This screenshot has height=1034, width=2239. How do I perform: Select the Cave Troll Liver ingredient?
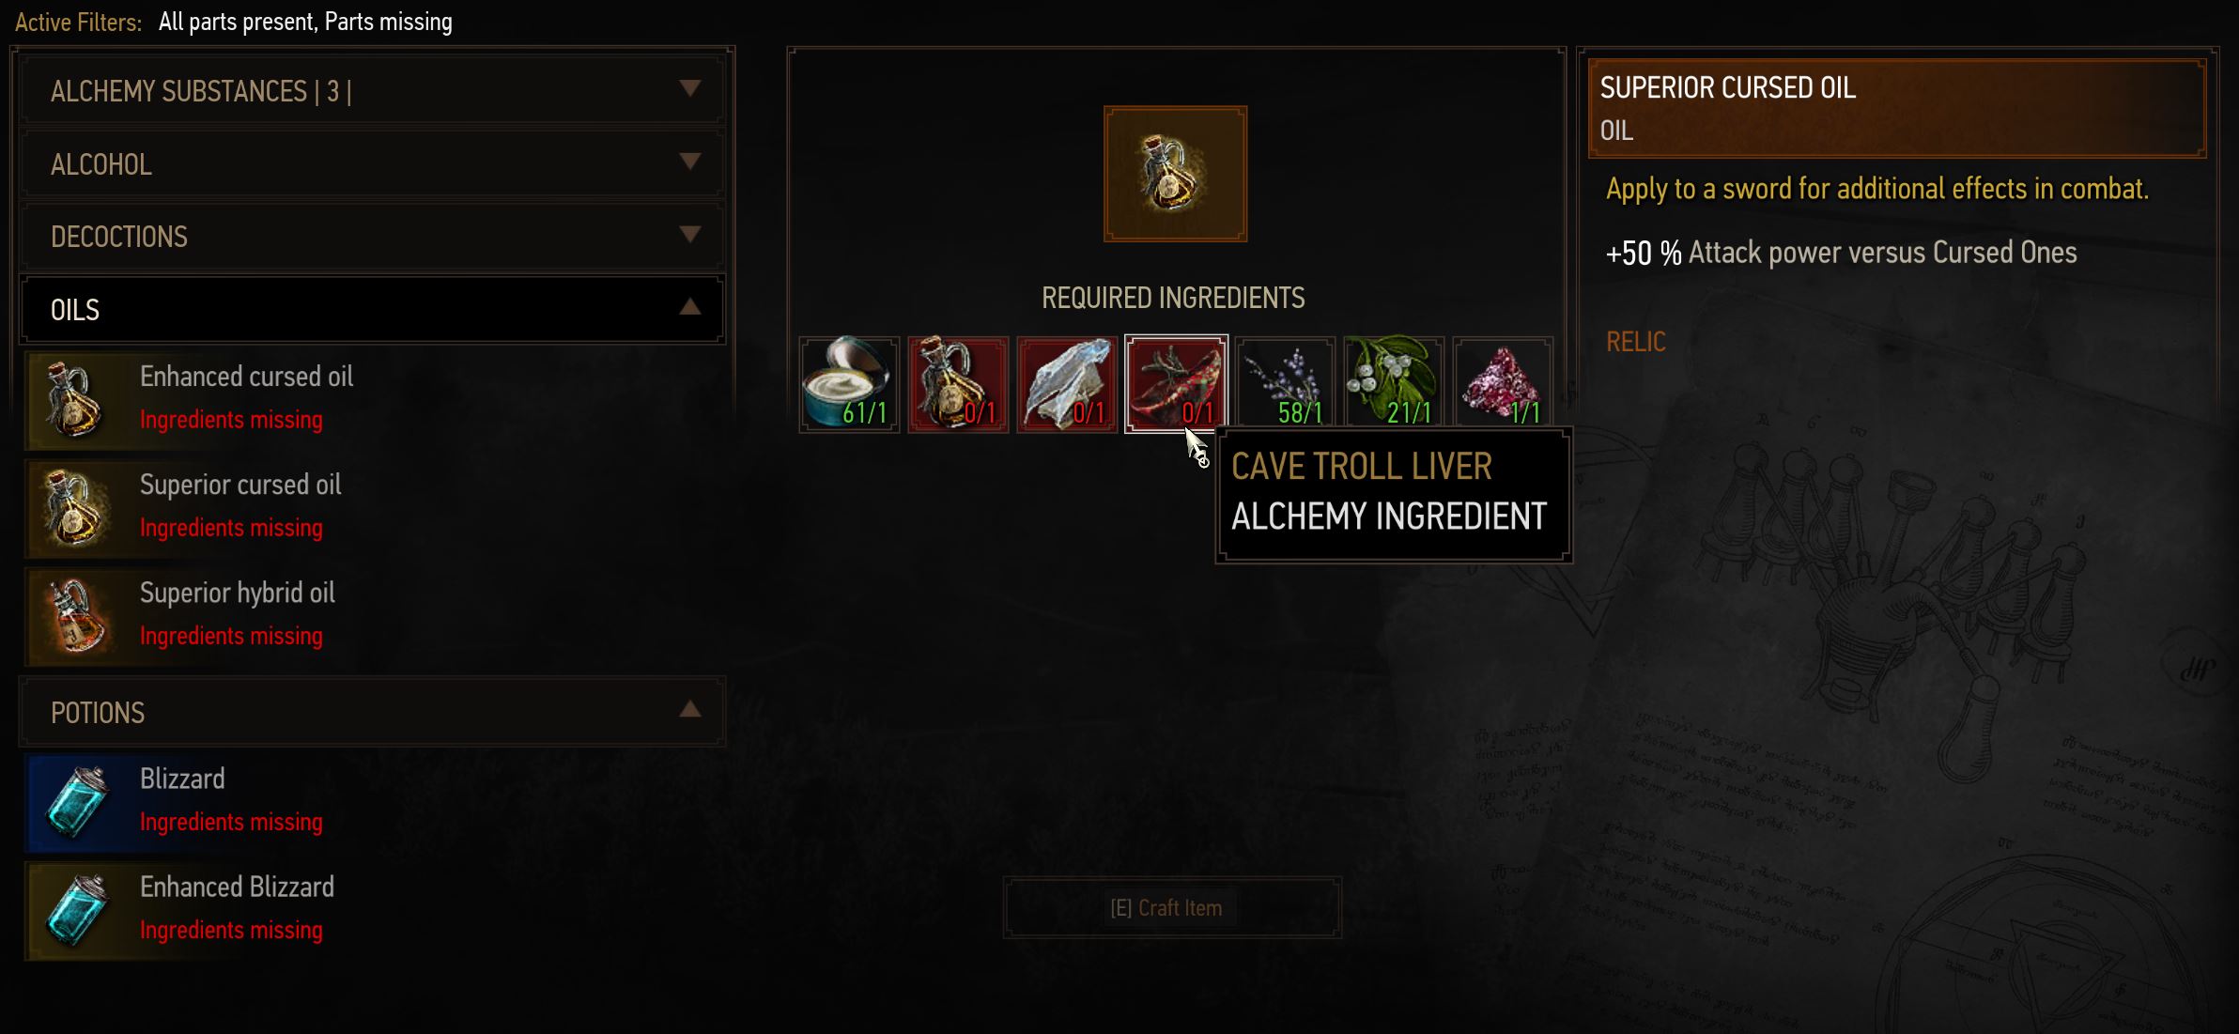point(1176,384)
